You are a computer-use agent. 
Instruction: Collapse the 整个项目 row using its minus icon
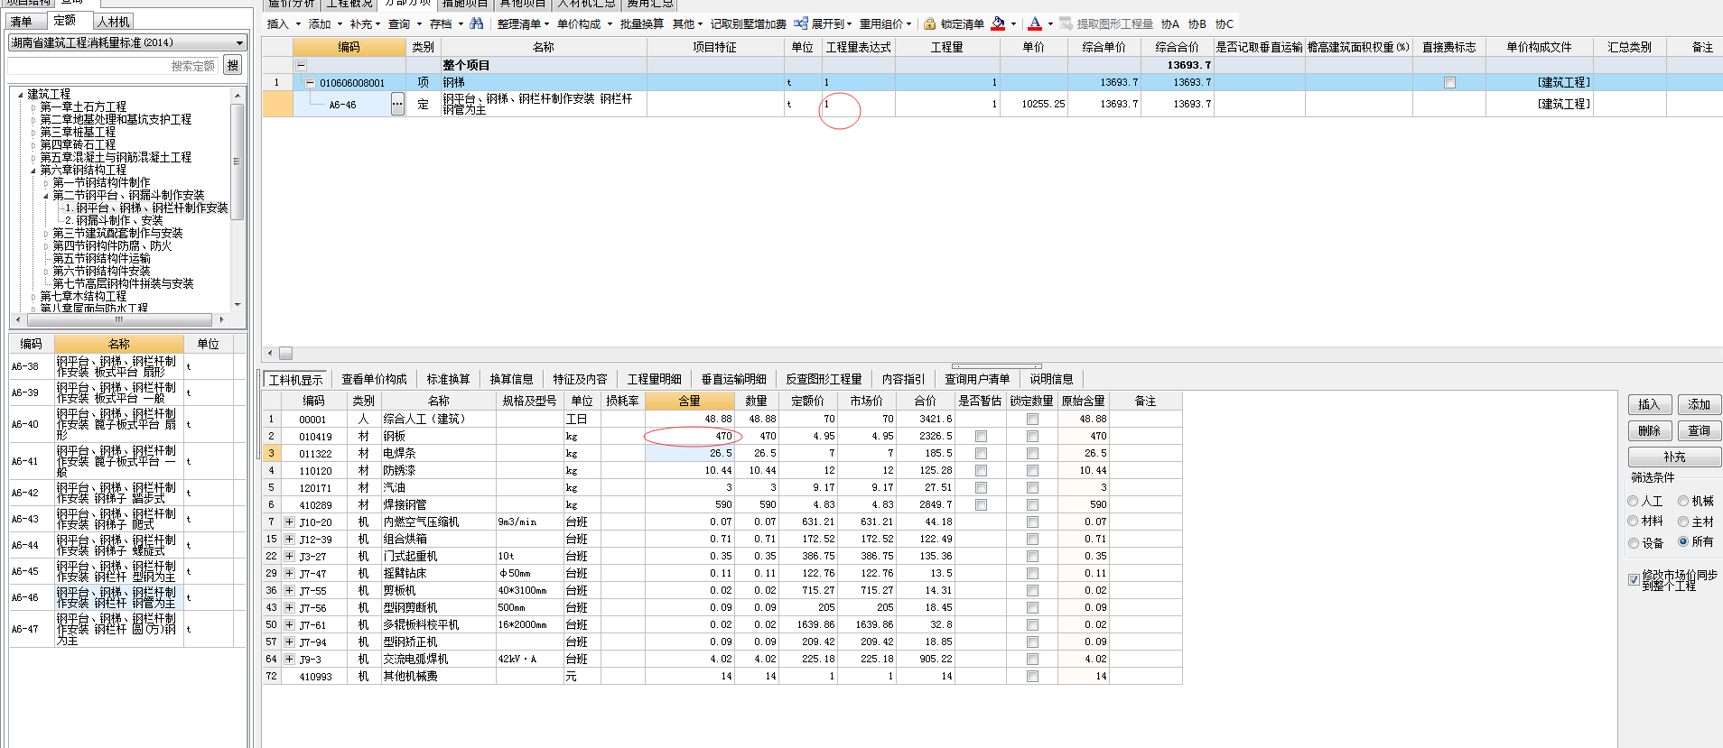tap(302, 65)
